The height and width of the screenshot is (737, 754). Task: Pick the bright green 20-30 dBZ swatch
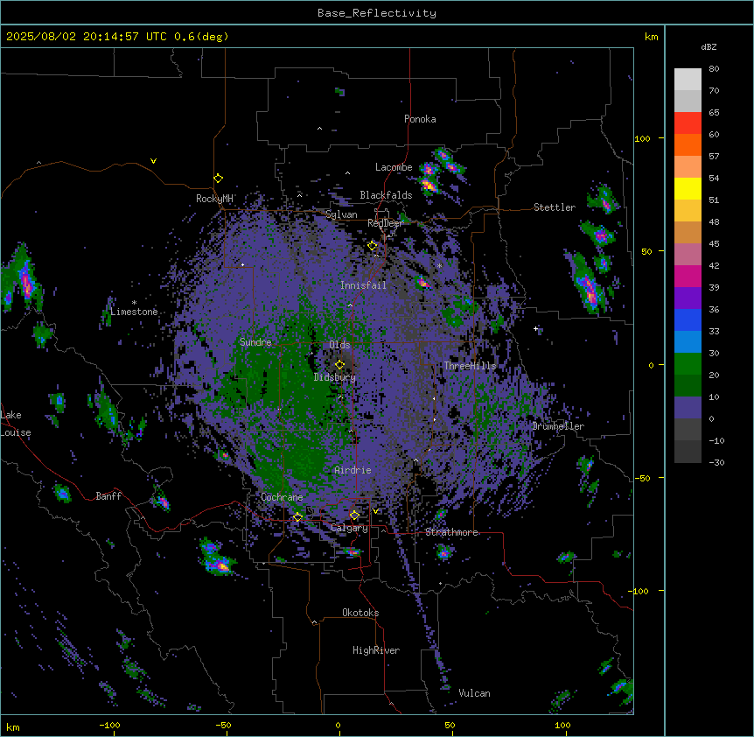688,364
